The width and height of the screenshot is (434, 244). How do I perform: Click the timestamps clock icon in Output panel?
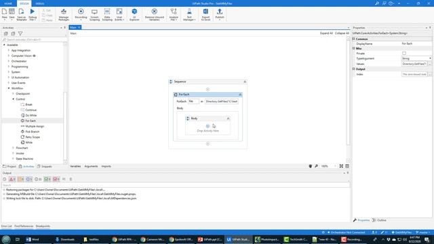click(5, 179)
